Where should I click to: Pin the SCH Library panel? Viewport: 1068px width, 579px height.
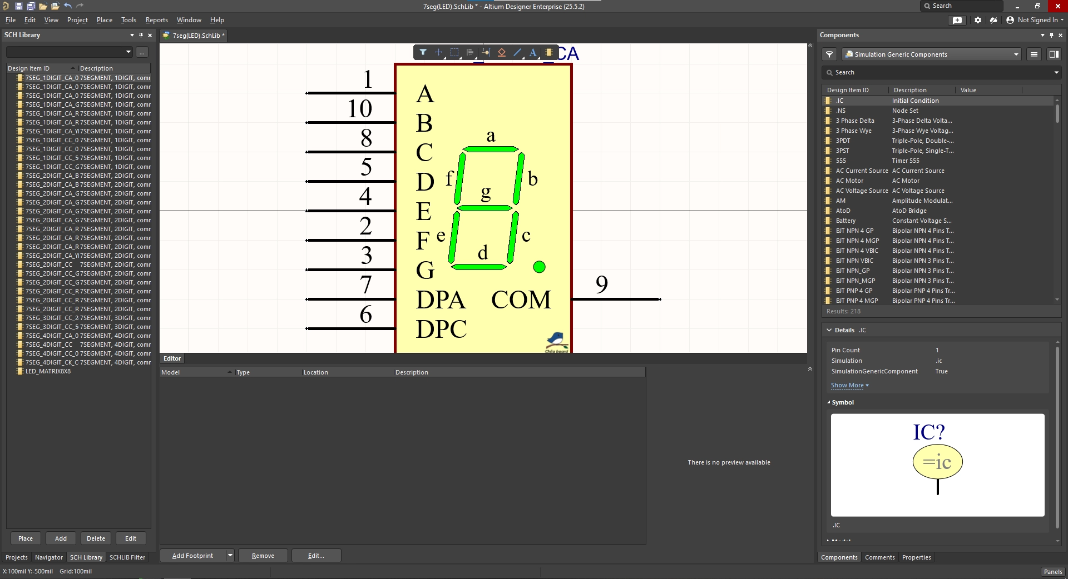pos(141,35)
